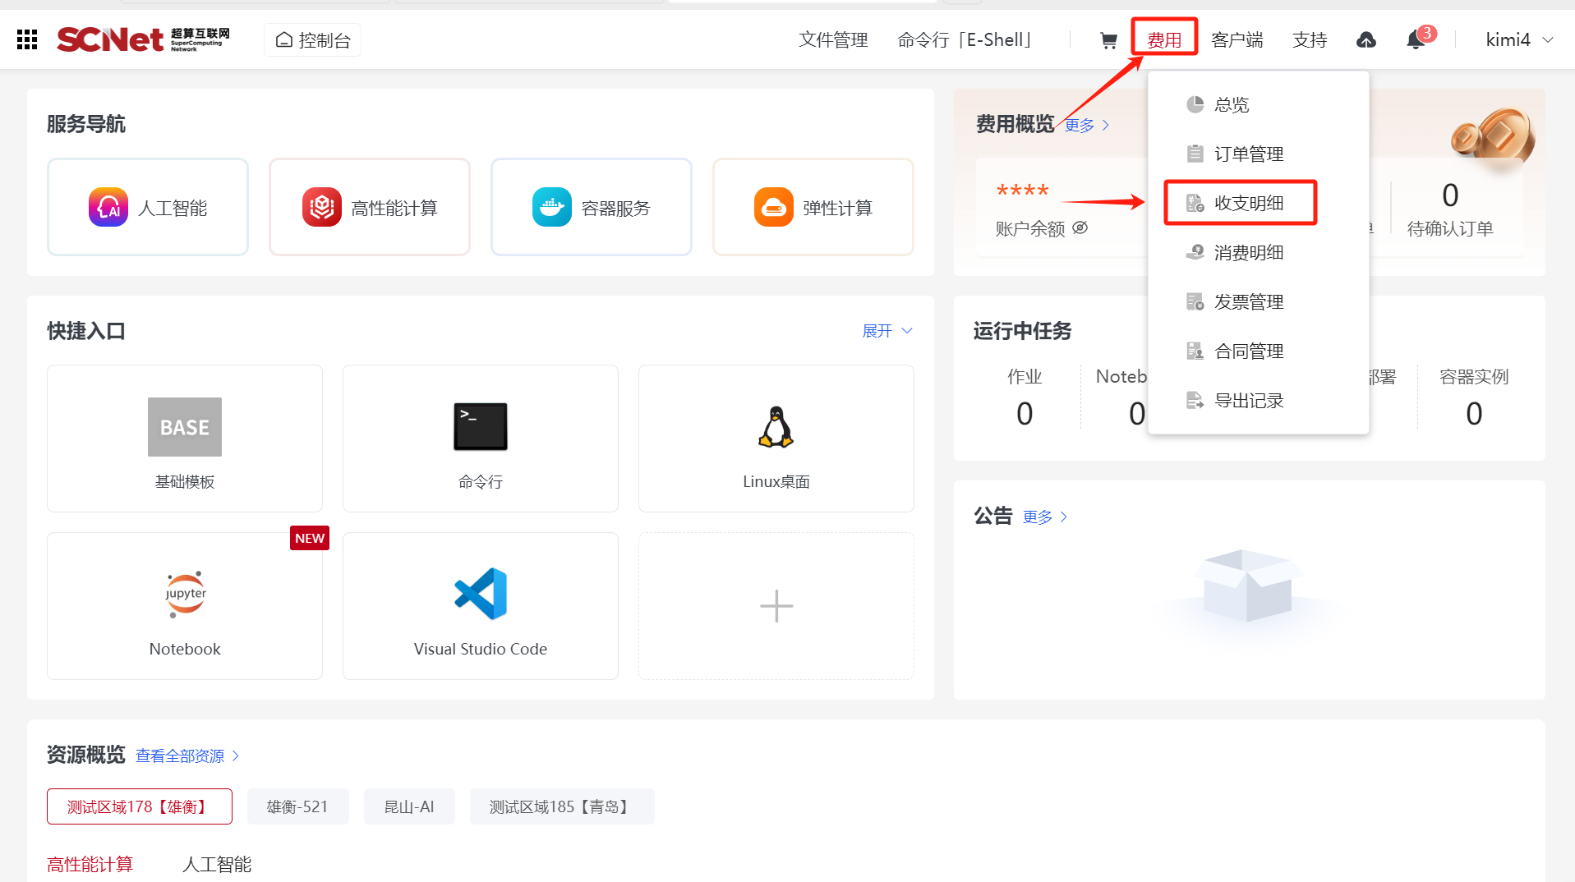Click the cloud upload icon
The height and width of the screenshot is (882, 1575).
tap(1365, 39)
